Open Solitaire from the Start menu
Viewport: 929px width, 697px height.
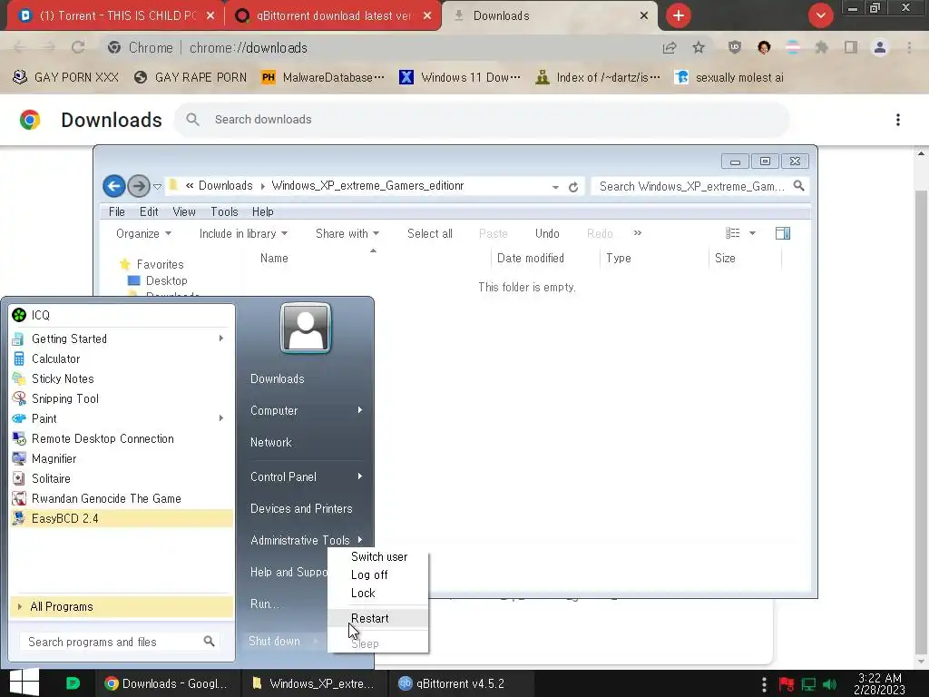[x=122, y=478]
